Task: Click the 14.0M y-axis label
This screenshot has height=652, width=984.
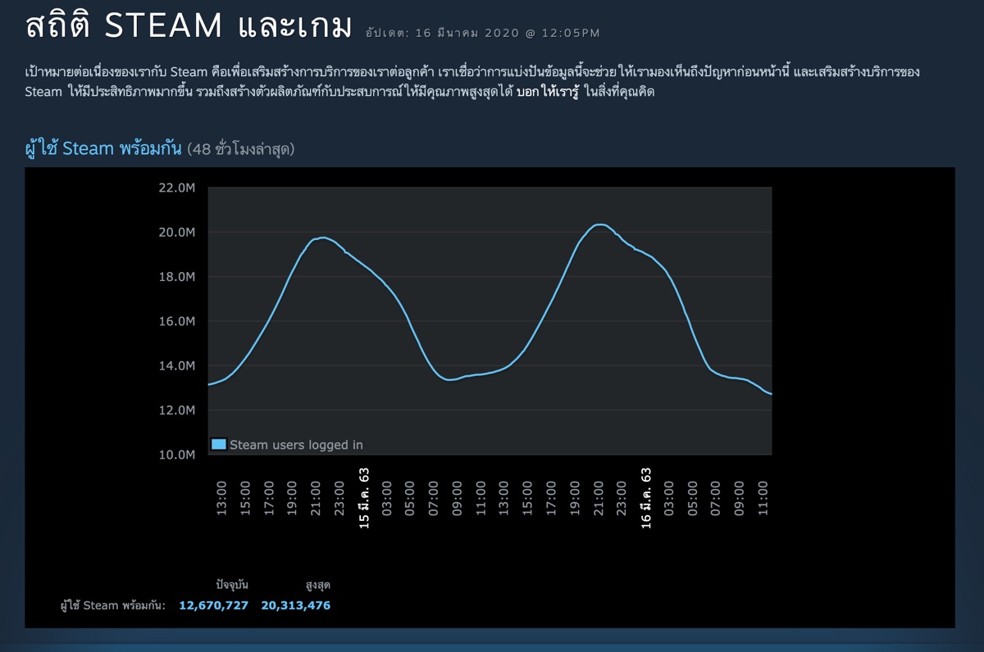Action: pyautogui.click(x=175, y=365)
